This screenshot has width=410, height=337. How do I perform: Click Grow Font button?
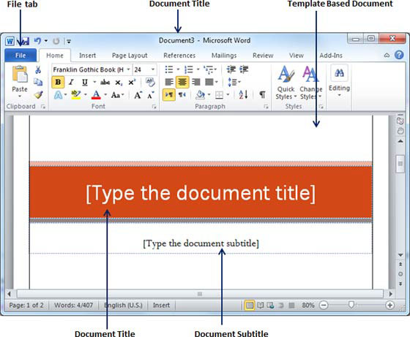tap(138, 95)
